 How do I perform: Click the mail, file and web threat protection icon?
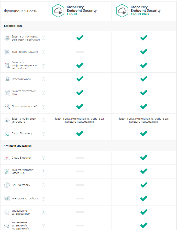[7, 38]
